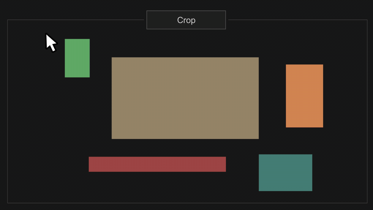Click the tan rectangle's top-right corner
This screenshot has width=373, height=210.
(x=259, y=57)
